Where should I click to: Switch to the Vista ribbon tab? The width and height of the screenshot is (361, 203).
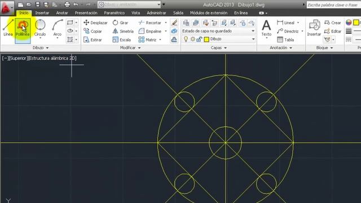(135, 13)
